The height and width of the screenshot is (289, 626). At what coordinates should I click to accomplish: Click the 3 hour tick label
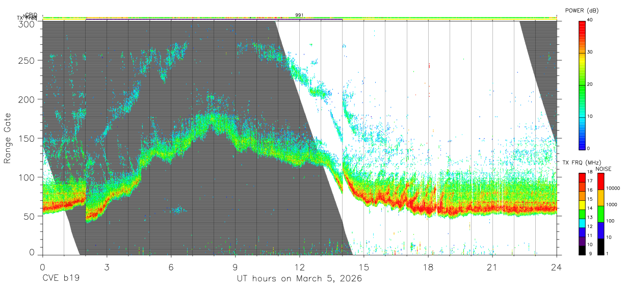click(107, 267)
